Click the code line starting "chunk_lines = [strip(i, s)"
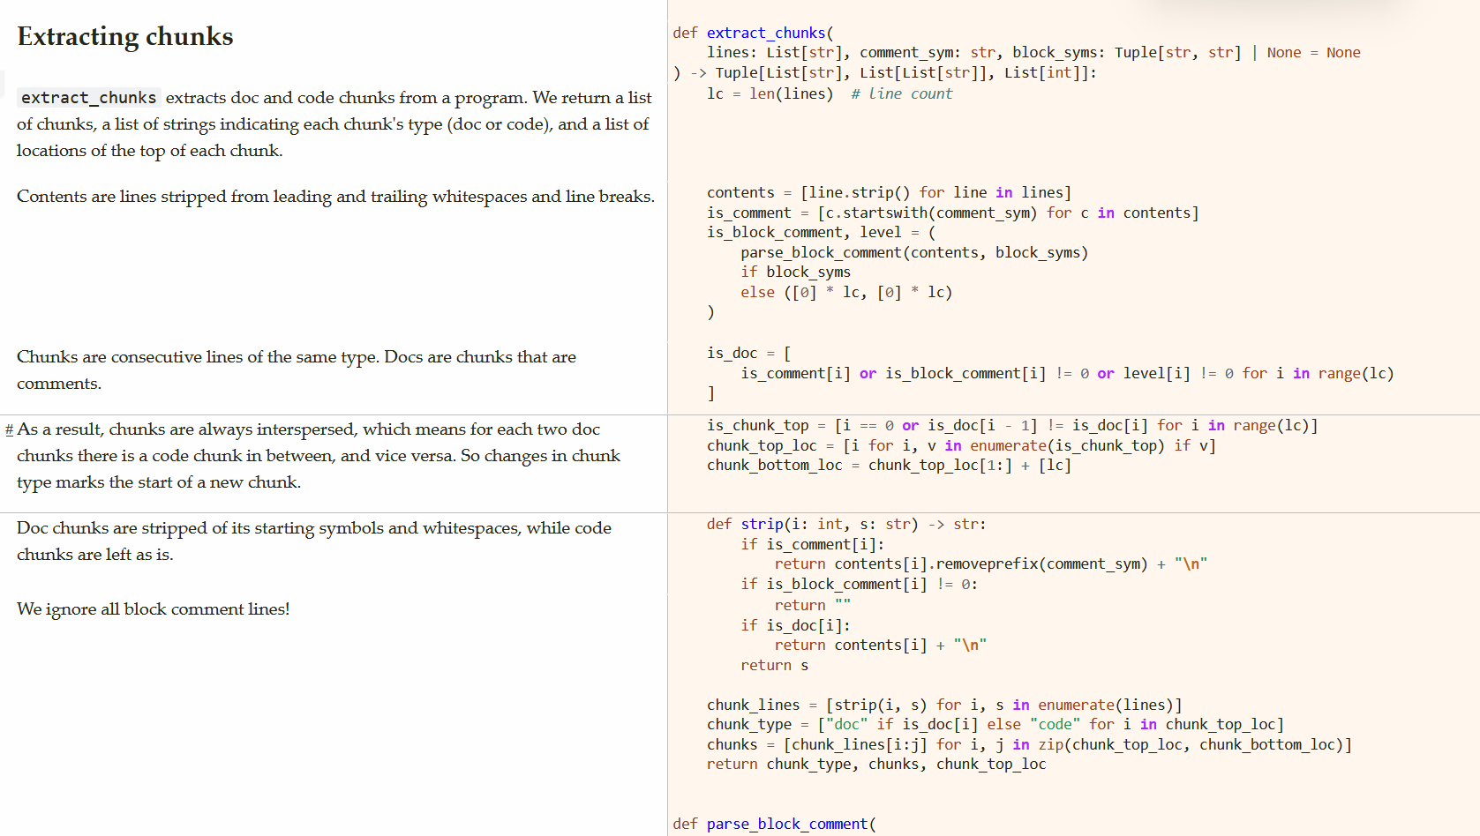 (x=944, y=705)
